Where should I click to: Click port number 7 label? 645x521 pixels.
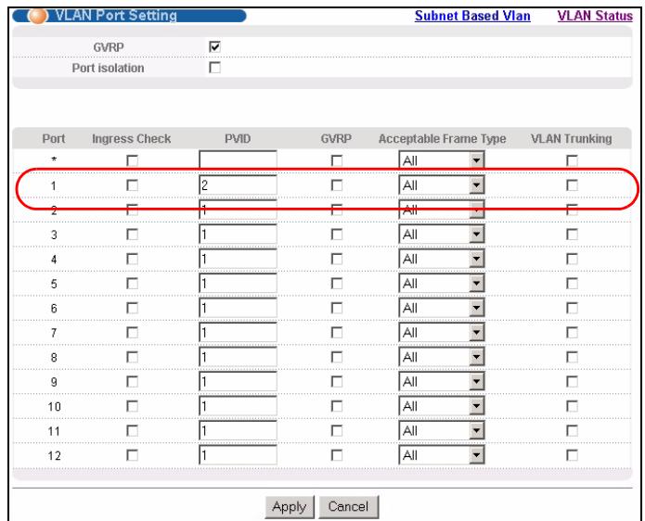54,333
